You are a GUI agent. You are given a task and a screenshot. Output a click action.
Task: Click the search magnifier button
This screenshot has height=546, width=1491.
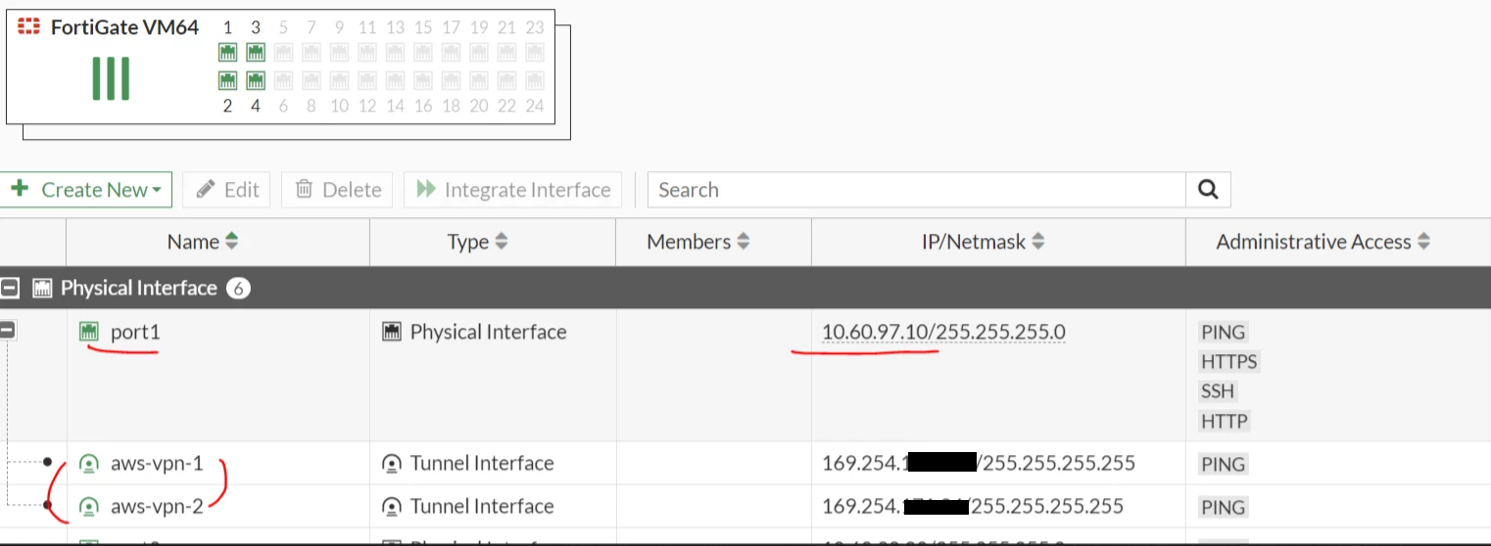click(1208, 190)
